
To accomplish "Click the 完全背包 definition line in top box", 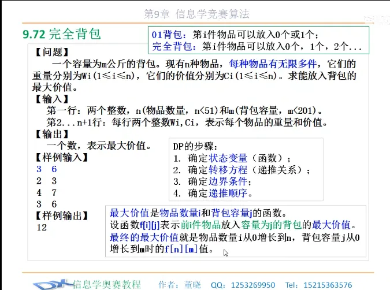I will [257, 46].
